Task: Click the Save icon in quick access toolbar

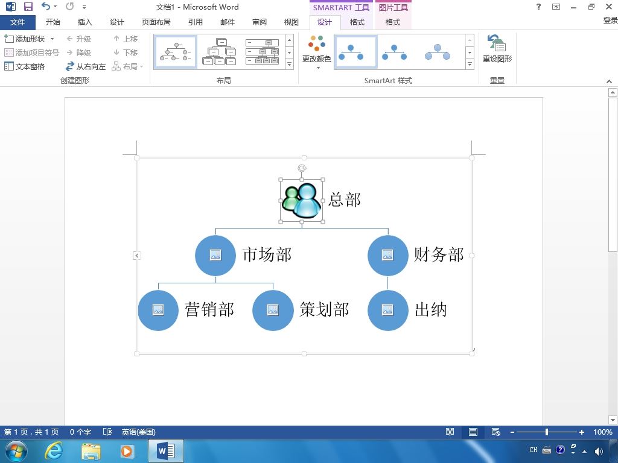Action: pos(28,7)
